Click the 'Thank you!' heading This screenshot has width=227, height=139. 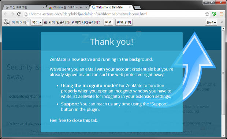(x=111, y=42)
